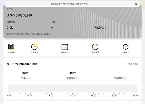The height and width of the screenshot is (104, 145).
Task: Click the 今日工作 date heading
Action: click(x=22, y=64)
